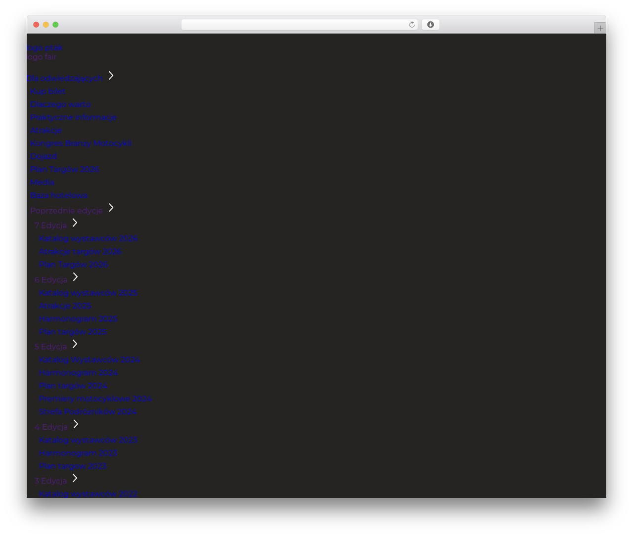Select the Poprzednie edycje menu item

coord(66,211)
